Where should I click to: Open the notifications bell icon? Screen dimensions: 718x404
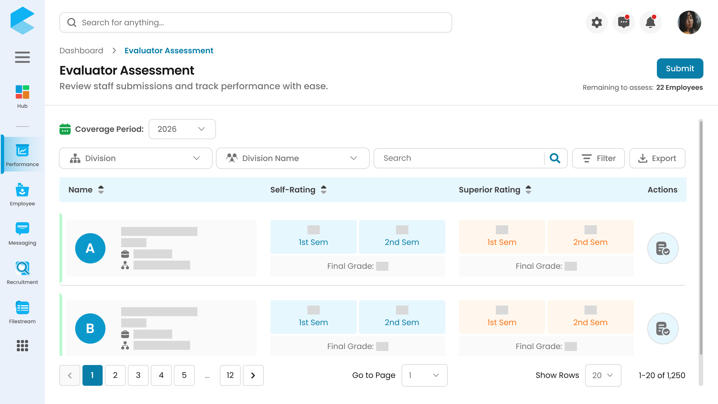[x=650, y=22]
